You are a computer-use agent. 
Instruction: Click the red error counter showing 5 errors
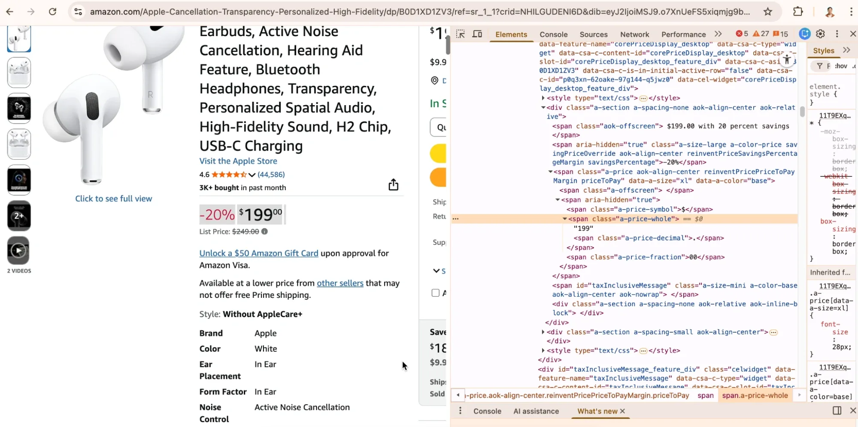[743, 33]
